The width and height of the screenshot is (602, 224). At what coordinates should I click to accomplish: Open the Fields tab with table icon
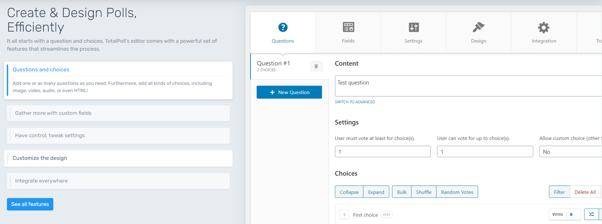point(348,33)
